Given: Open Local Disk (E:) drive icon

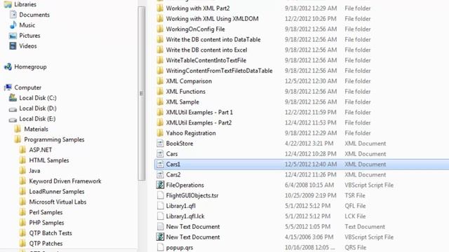Looking at the screenshot, I should click(13, 119).
